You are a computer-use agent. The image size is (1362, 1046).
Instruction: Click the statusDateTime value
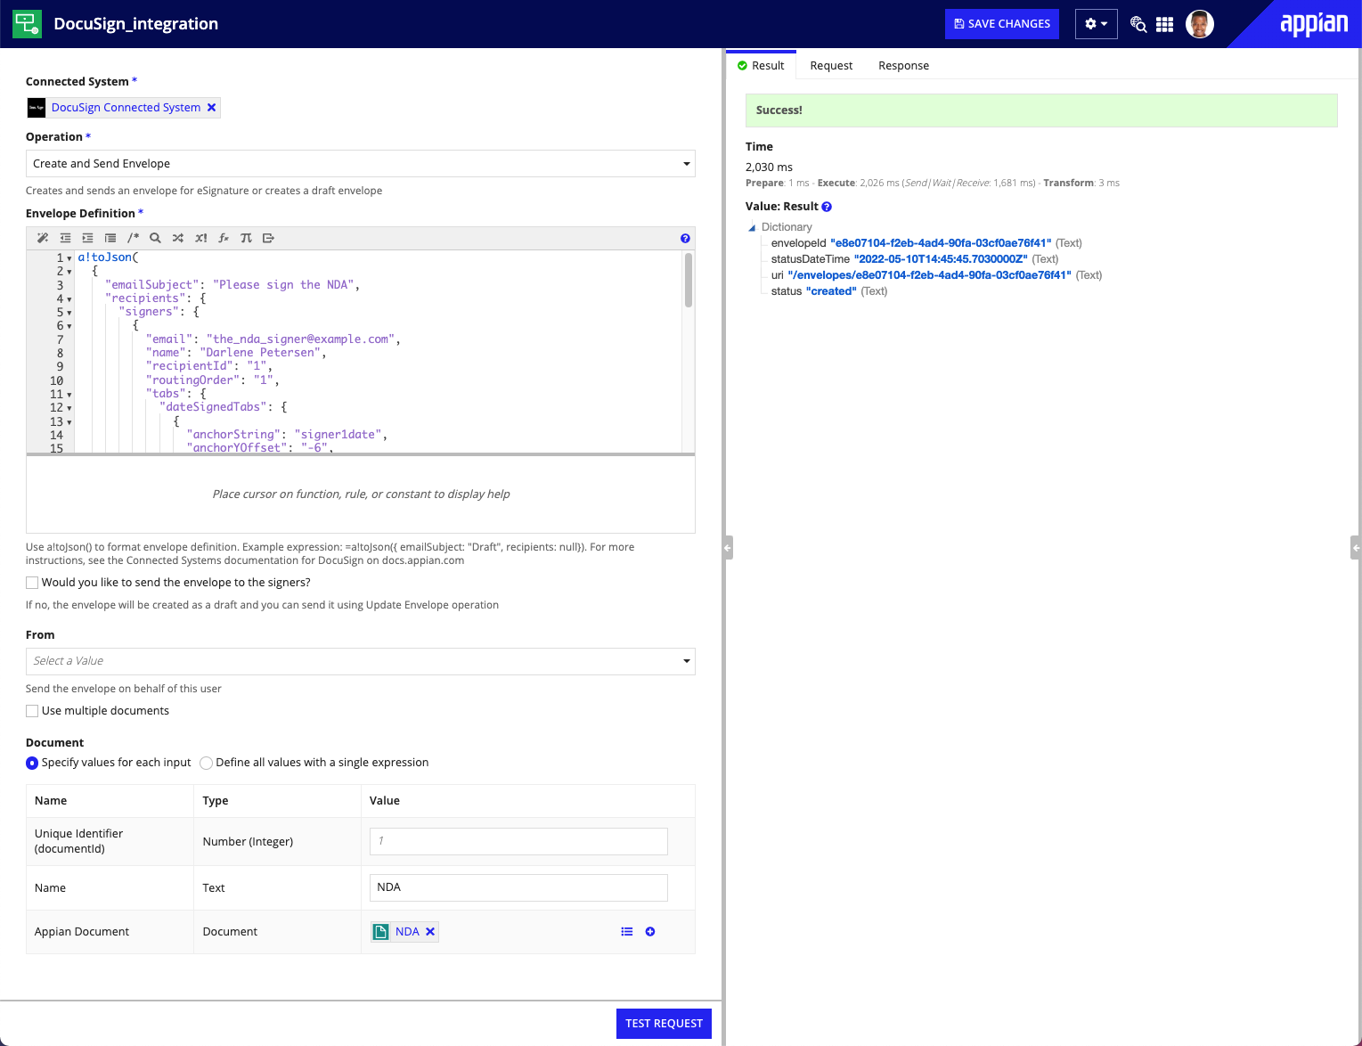(x=941, y=259)
